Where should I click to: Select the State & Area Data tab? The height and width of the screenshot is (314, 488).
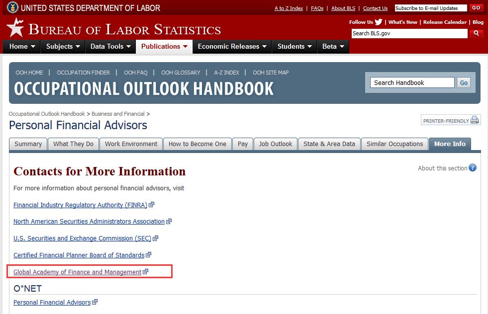pos(329,144)
